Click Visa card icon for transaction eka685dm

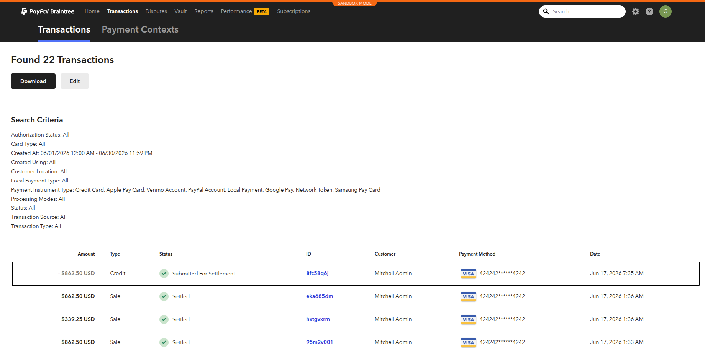pos(468,296)
